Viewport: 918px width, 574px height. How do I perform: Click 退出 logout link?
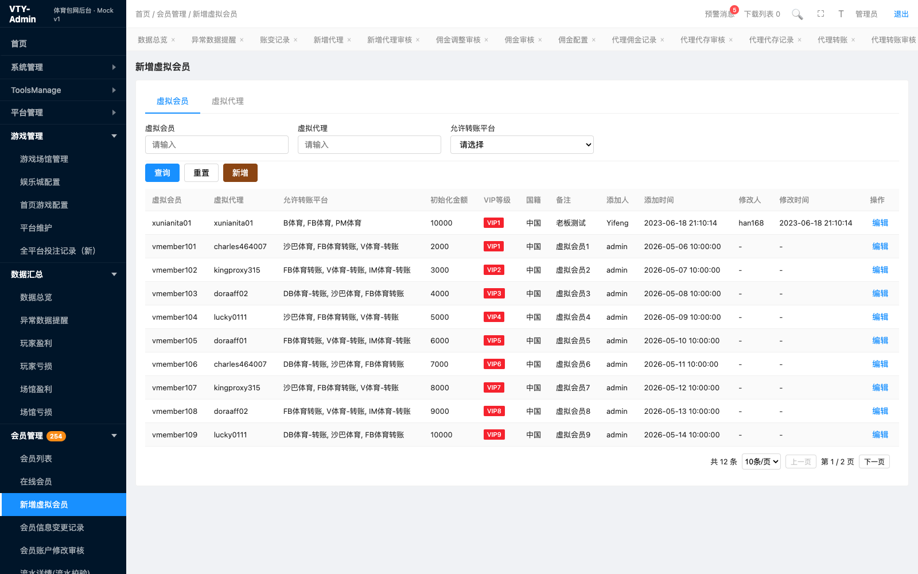[901, 14]
